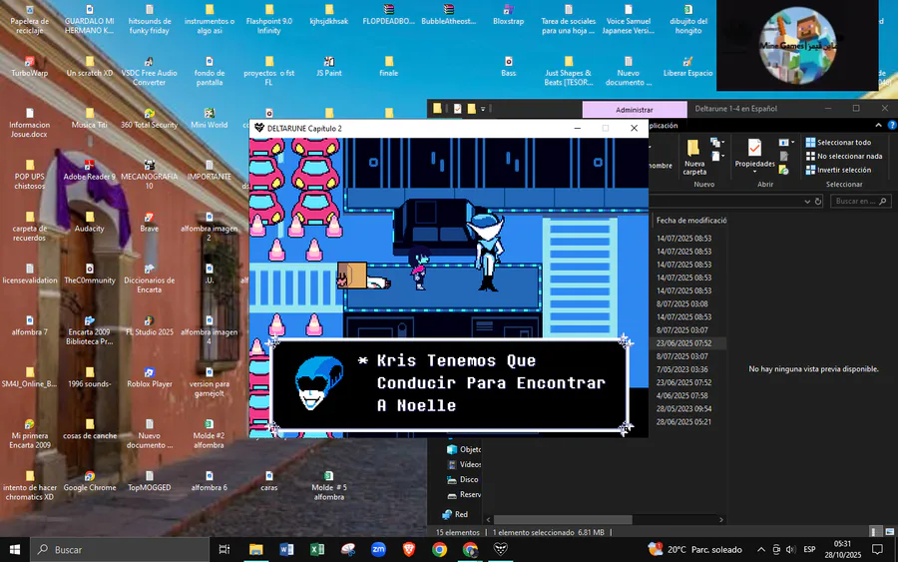Click Invertir selección in ribbon
The image size is (898, 562).
pyautogui.click(x=838, y=170)
